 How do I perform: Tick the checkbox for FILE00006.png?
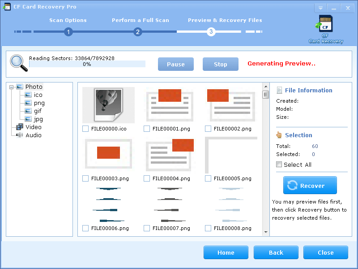click(x=85, y=228)
